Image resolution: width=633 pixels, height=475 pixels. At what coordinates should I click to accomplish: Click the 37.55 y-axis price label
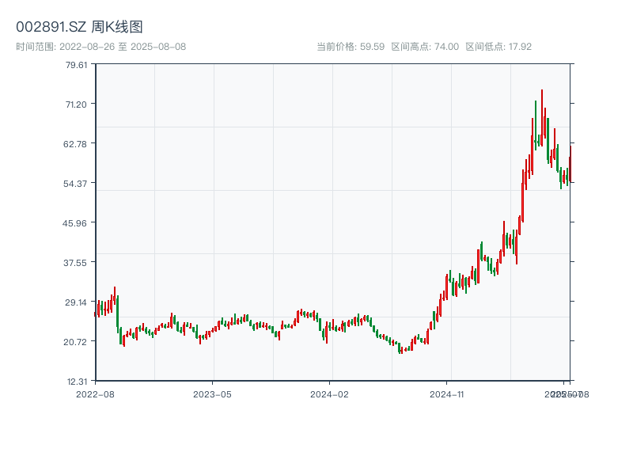76,263
